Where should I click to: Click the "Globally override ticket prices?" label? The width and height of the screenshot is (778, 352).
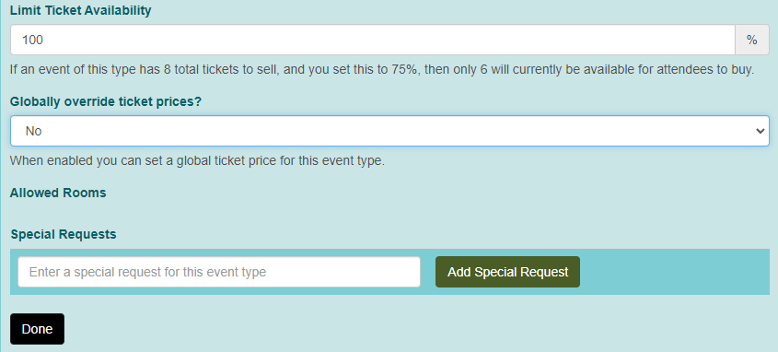point(106,101)
